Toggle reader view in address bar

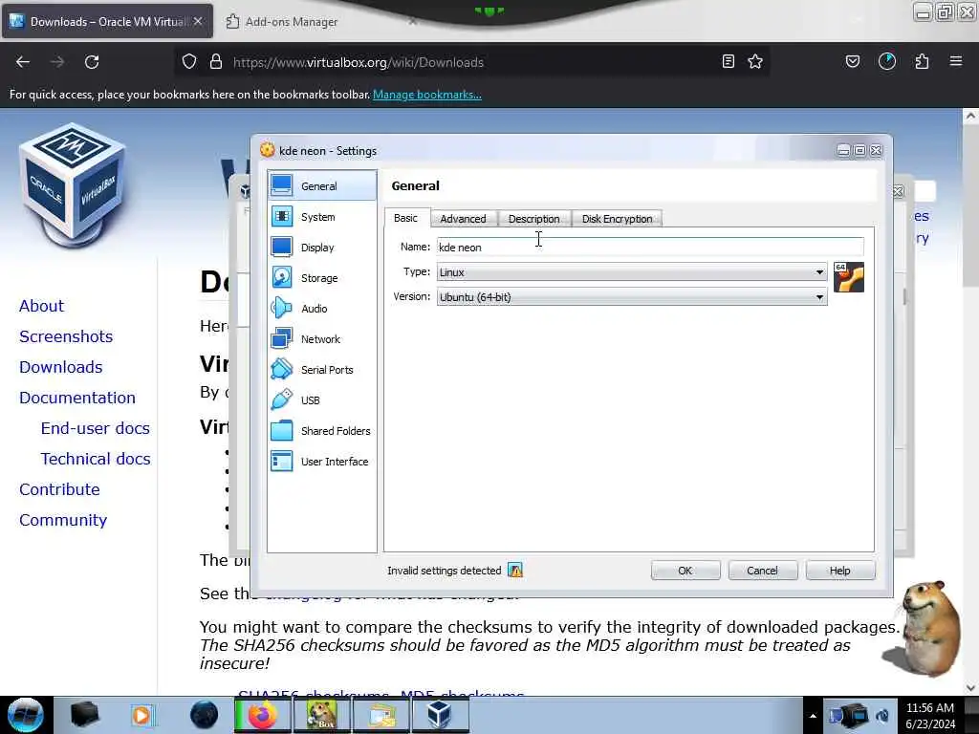728,61
